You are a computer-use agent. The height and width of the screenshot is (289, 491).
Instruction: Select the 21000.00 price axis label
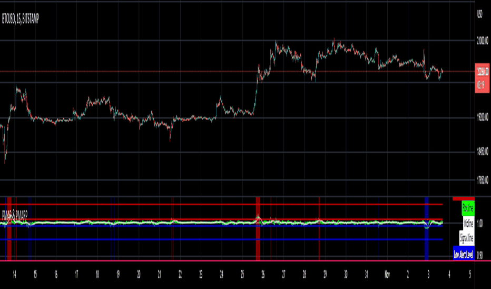coord(483,40)
